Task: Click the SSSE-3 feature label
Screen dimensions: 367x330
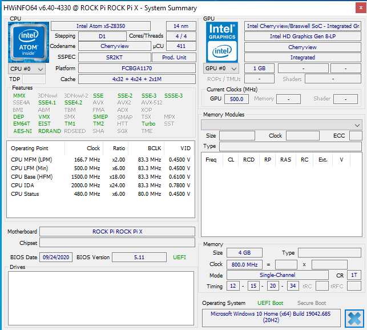Action: [x=174, y=96]
